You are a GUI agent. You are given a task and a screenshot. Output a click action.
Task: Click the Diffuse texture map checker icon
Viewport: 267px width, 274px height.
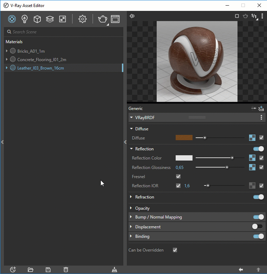(252, 138)
